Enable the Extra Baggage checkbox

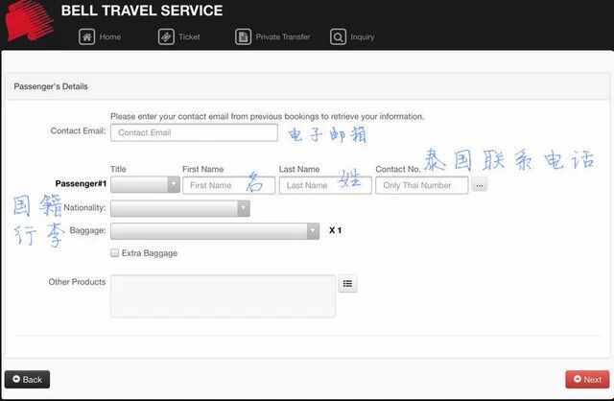click(x=114, y=253)
